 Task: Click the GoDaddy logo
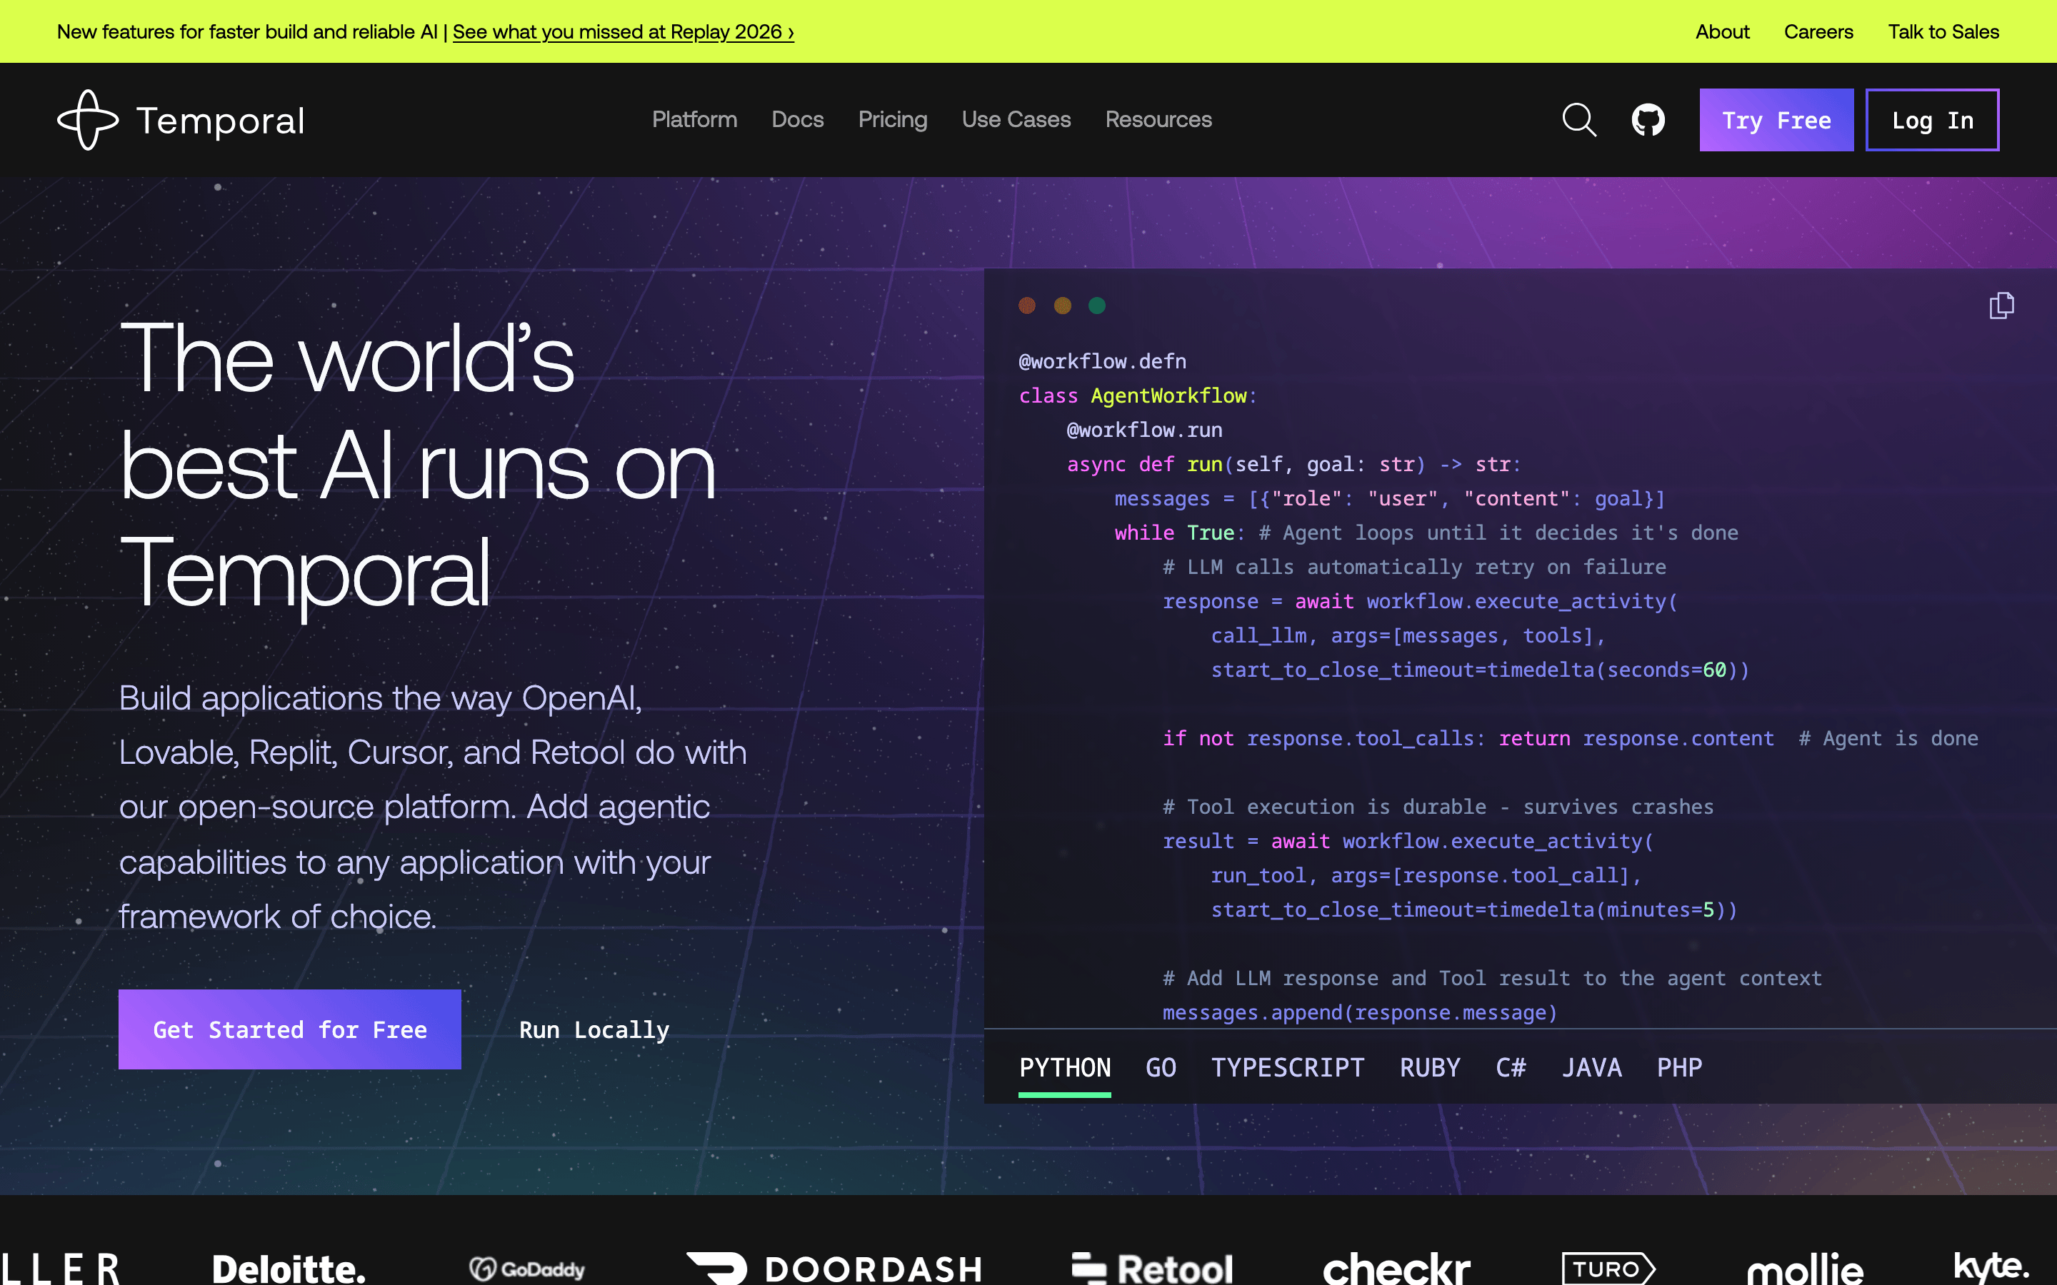[x=527, y=1269]
